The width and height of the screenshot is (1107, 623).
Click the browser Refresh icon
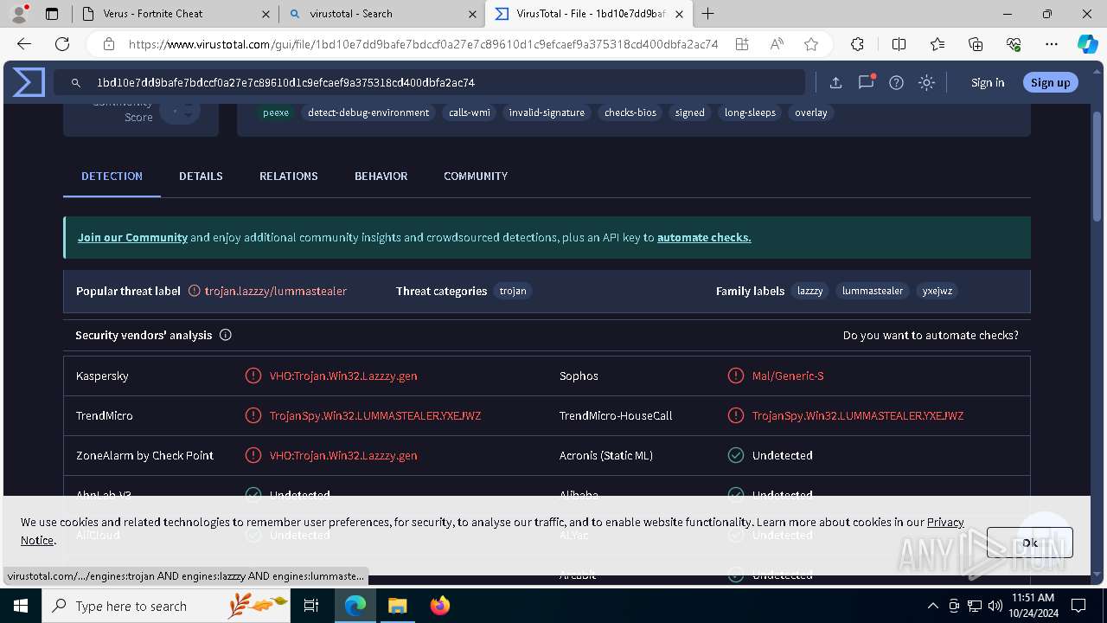tap(62, 44)
